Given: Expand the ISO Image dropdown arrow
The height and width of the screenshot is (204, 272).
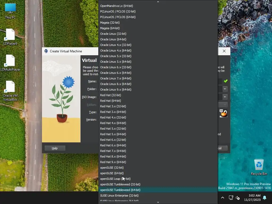Looking at the screenshot, I should (x=225, y=97).
